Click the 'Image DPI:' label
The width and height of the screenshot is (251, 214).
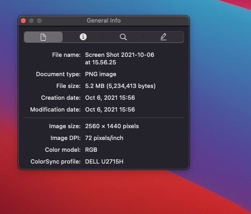tap(65, 138)
